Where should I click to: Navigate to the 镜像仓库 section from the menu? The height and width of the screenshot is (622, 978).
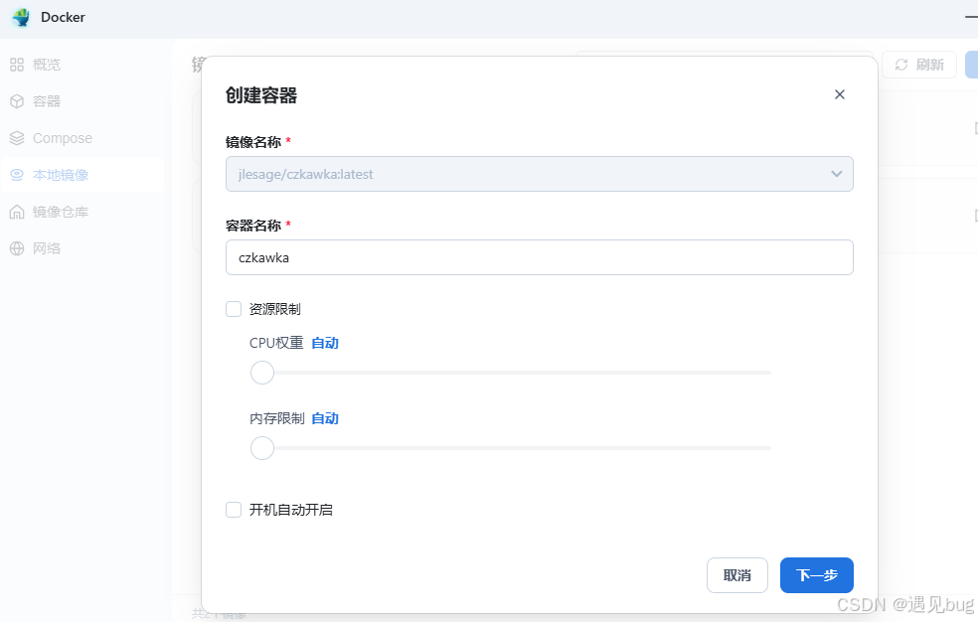(60, 211)
